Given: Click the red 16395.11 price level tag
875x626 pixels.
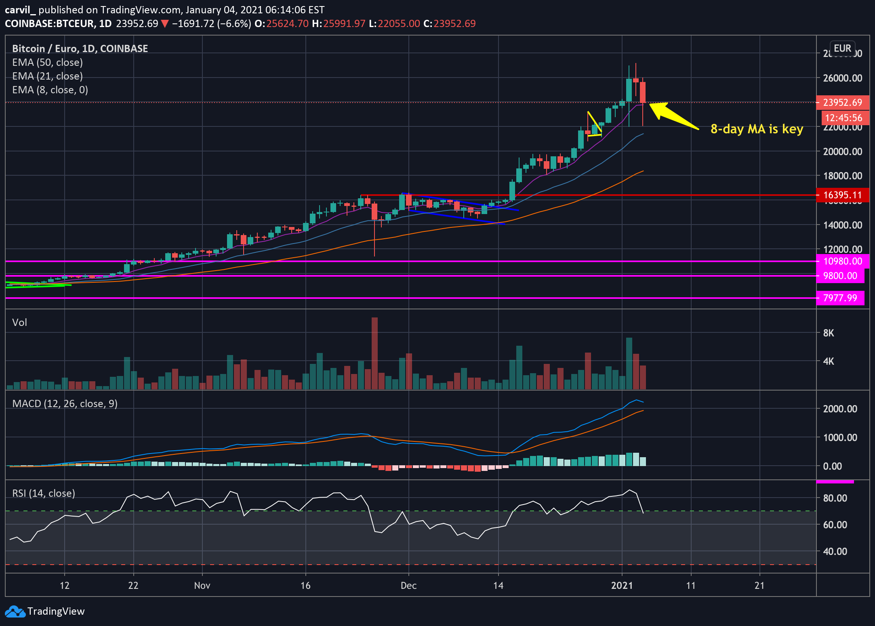Looking at the screenshot, I should click(x=842, y=195).
